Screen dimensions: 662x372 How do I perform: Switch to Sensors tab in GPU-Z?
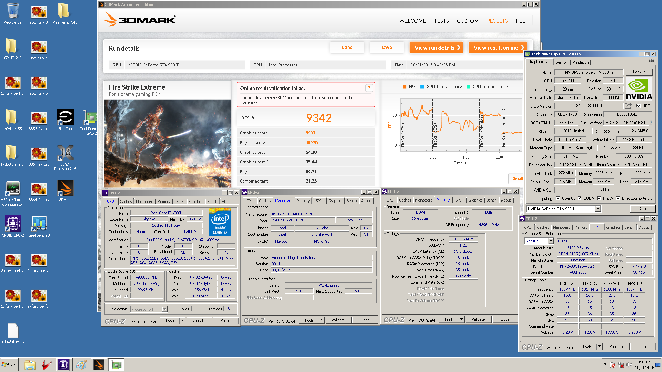(x=562, y=62)
